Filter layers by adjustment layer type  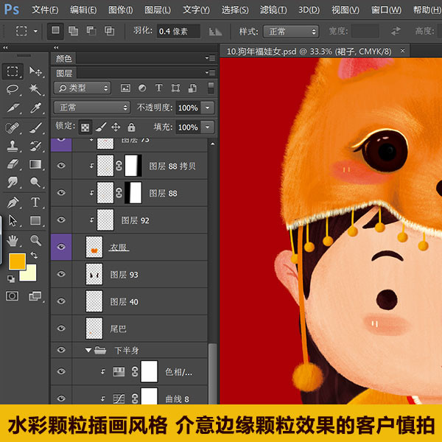coord(142,88)
